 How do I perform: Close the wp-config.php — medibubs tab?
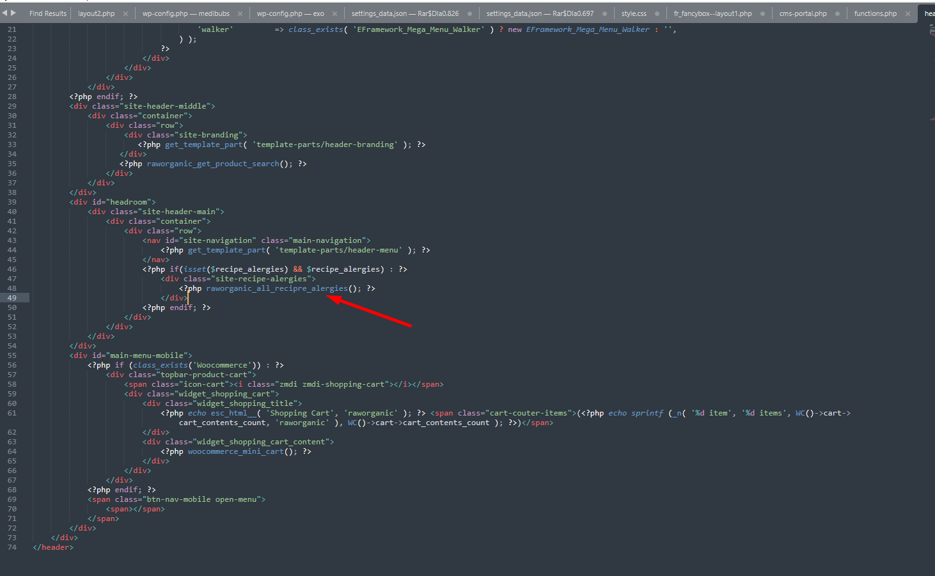point(240,13)
